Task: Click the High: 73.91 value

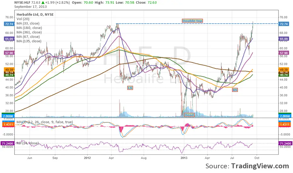Action: coord(104,3)
